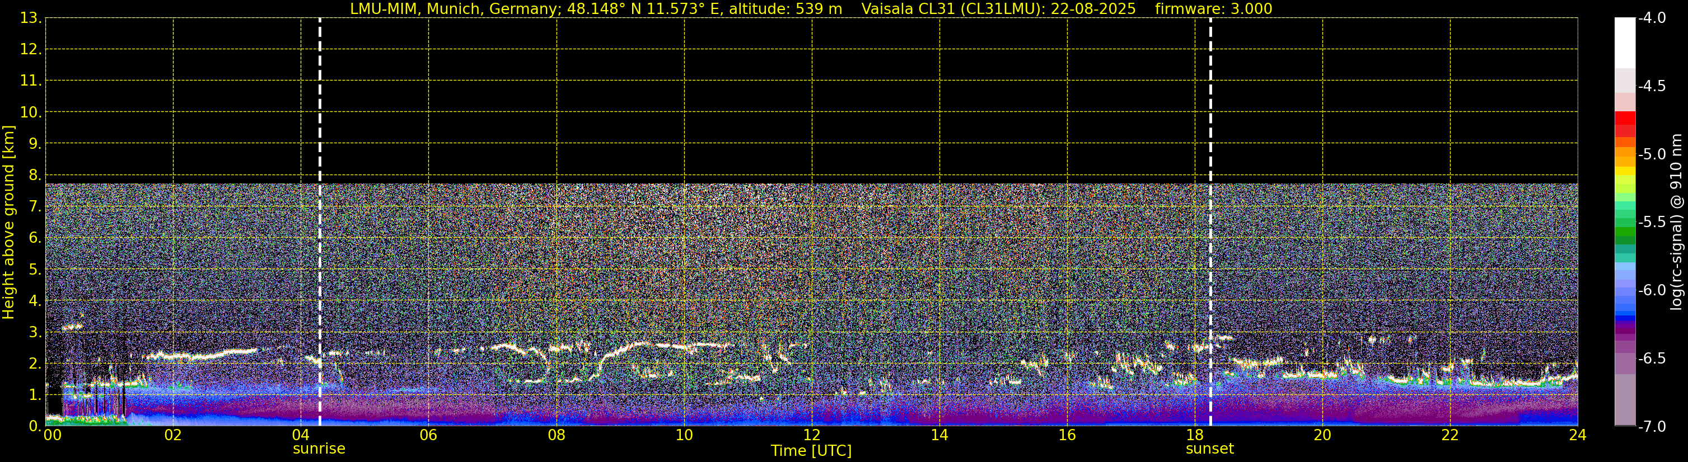Screen dimensions: 1688x462
Task: Click the '24' hour tick on time axis
Action: click(1577, 436)
